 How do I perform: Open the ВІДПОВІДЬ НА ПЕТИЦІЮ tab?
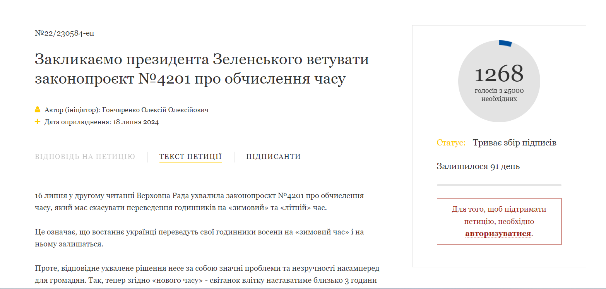pos(85,157)
